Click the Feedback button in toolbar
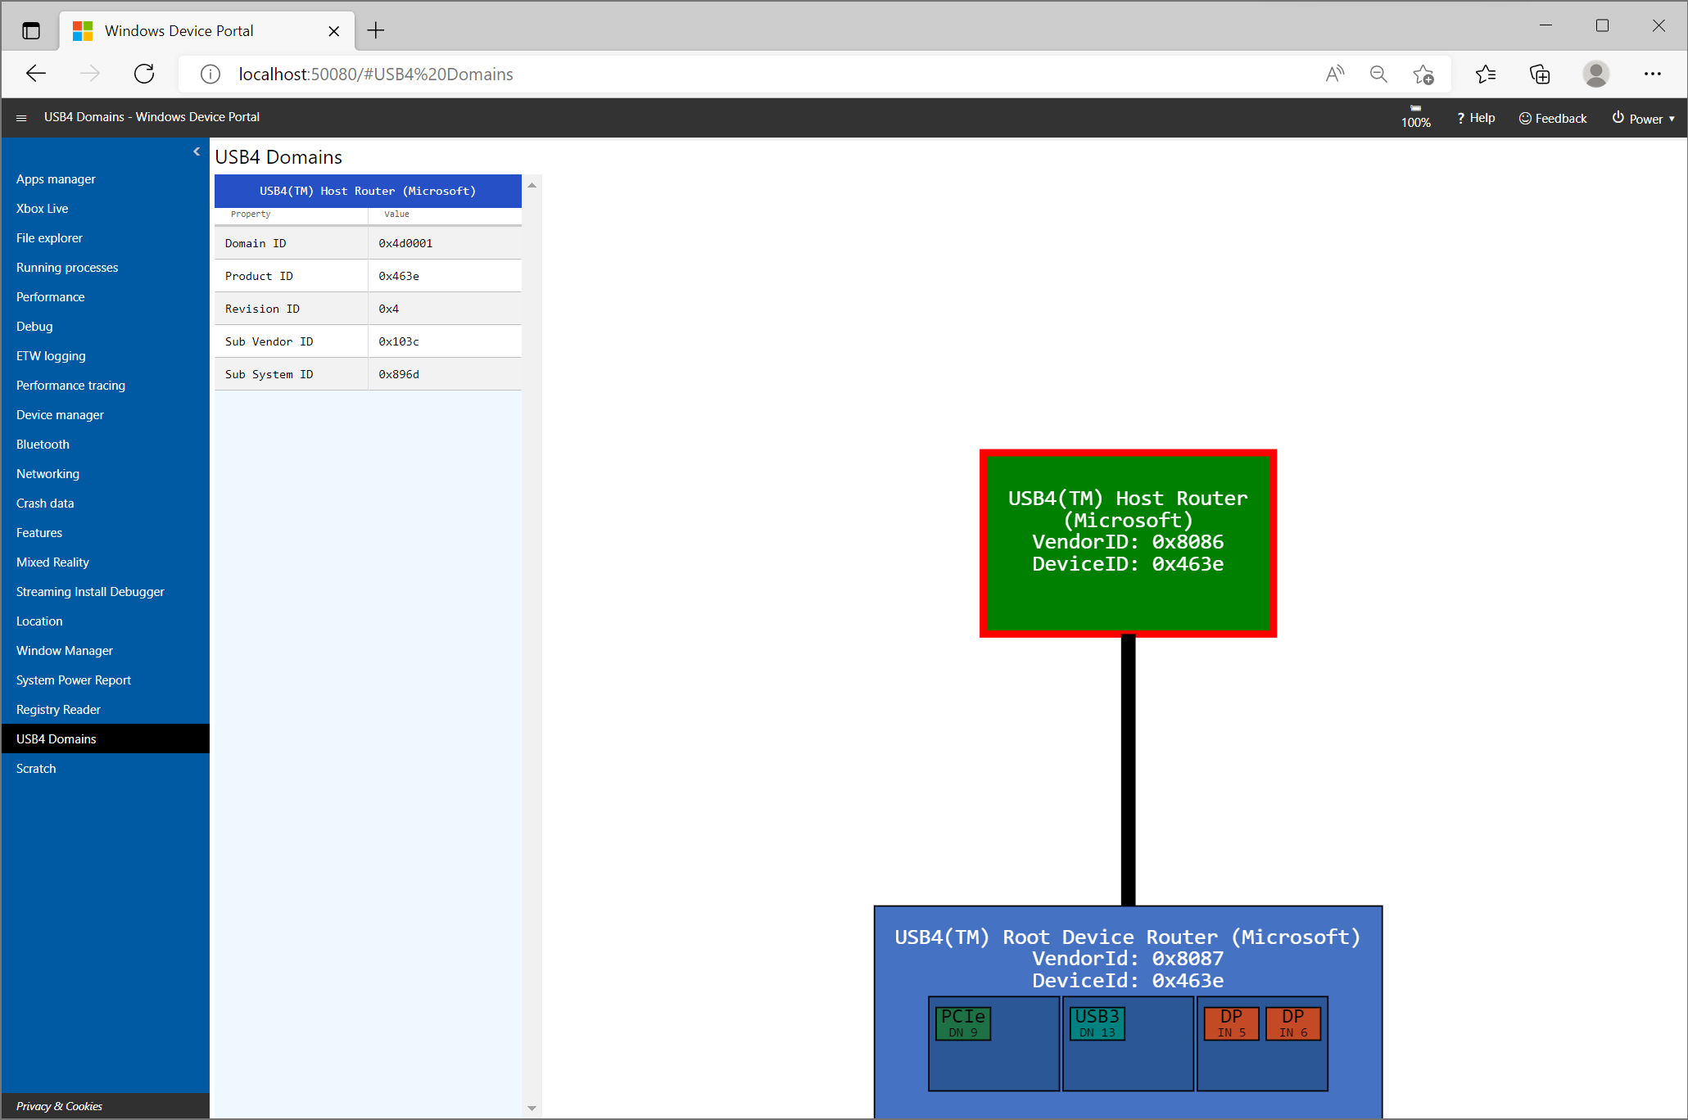 (x=1554, y=116)
